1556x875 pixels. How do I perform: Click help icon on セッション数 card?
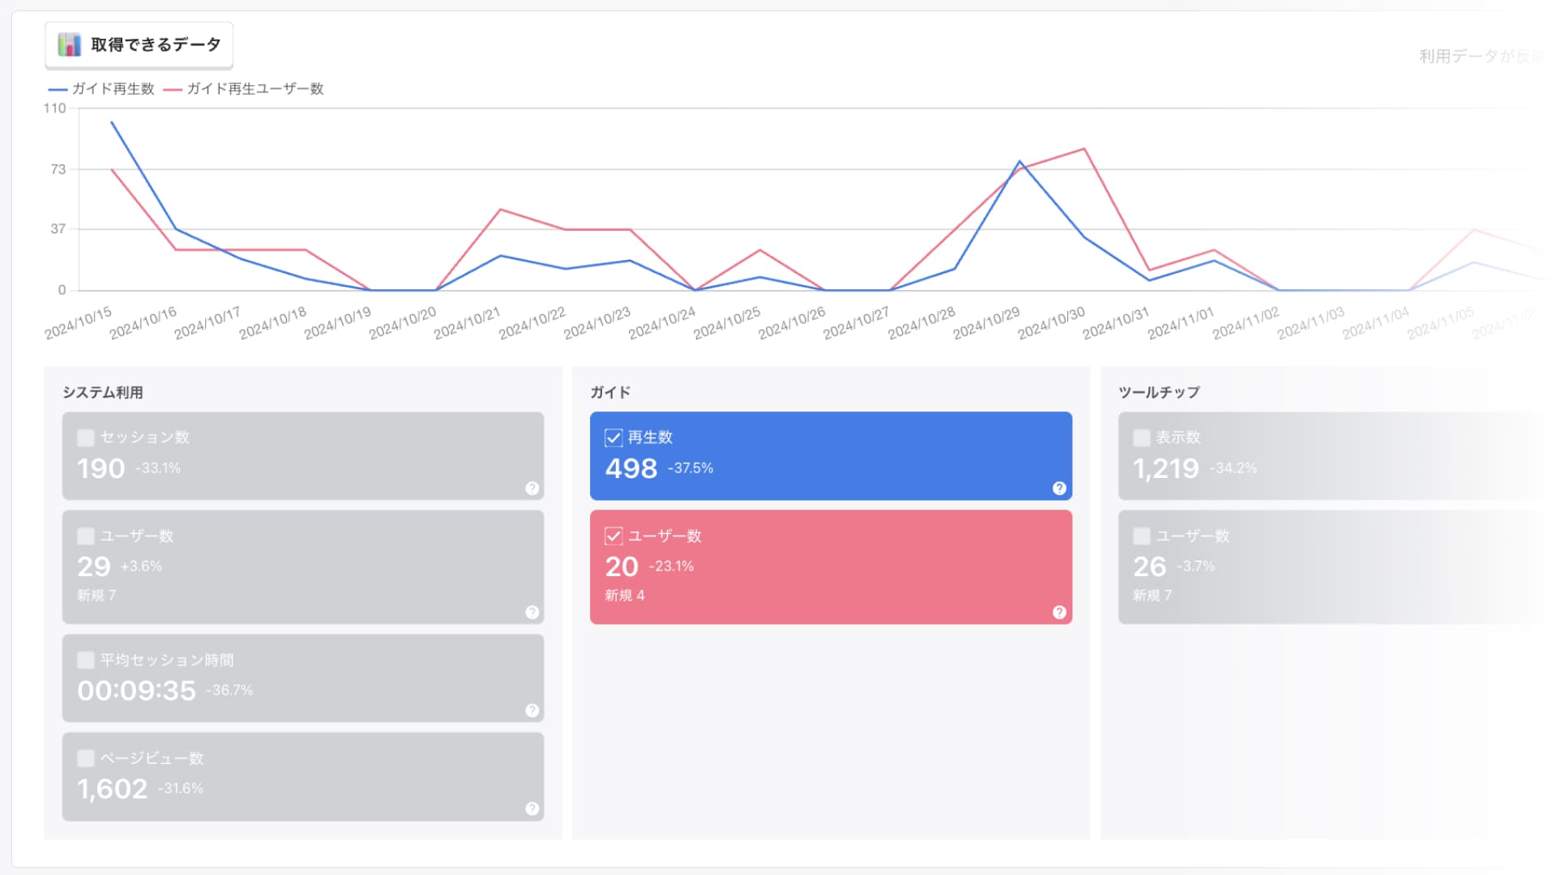point(532,488)
